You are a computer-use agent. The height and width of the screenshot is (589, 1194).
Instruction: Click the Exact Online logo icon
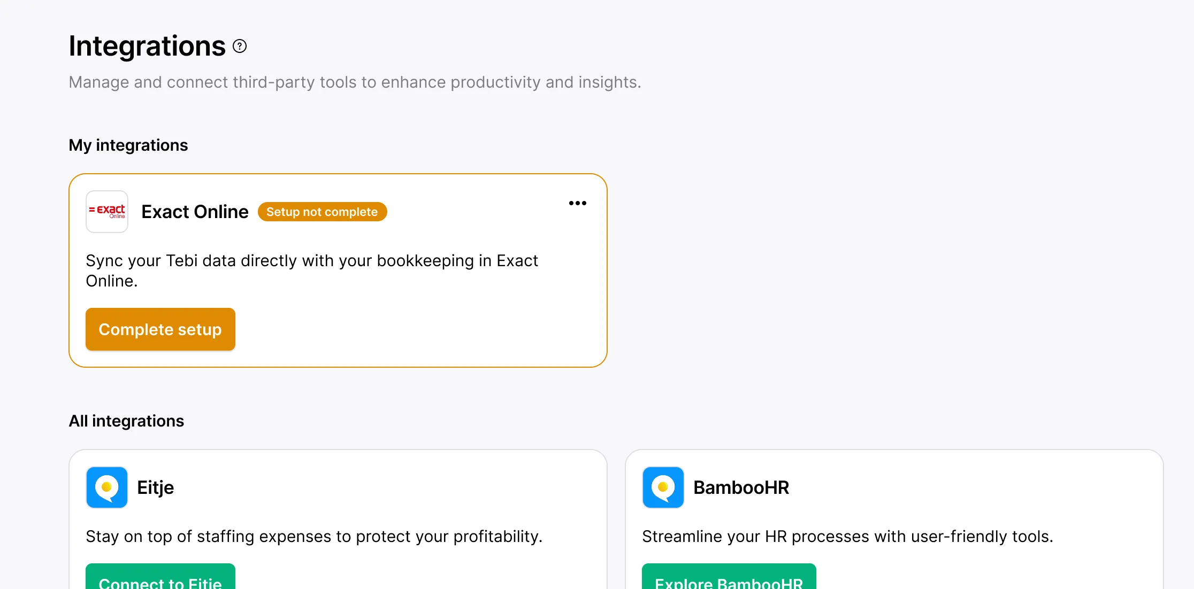(x=107, y=212)
